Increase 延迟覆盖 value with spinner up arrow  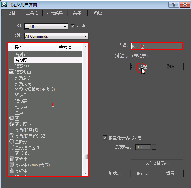[x=154, y=146]
